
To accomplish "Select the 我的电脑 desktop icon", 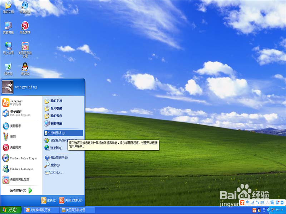I will tap(8, 28).
